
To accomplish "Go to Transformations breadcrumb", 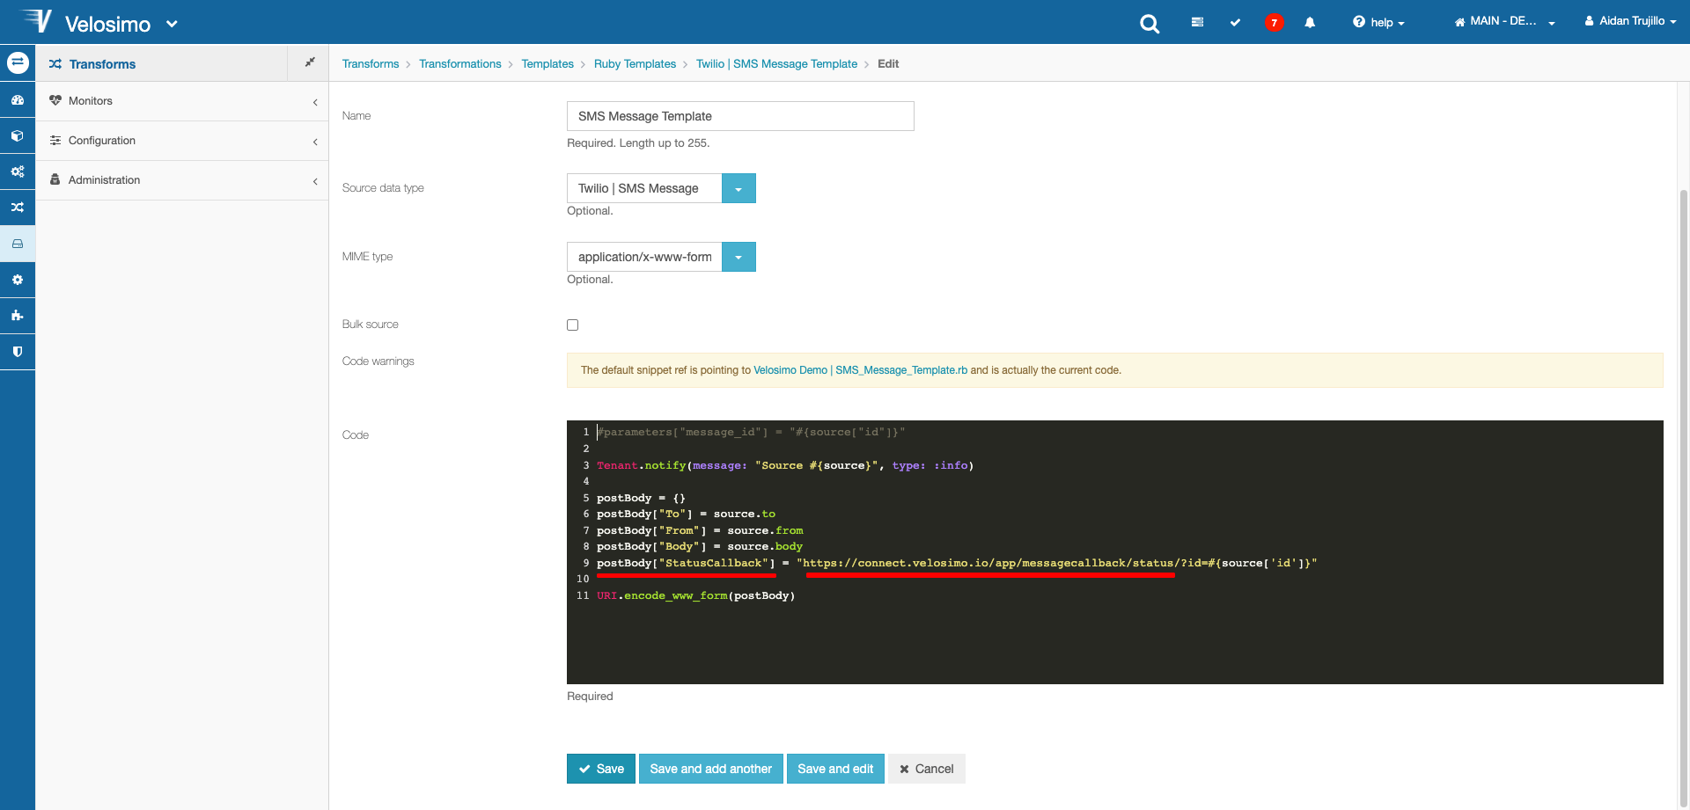I will coord(460,64).
